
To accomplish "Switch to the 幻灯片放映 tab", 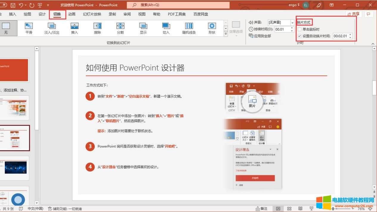I will click(92, 14).
